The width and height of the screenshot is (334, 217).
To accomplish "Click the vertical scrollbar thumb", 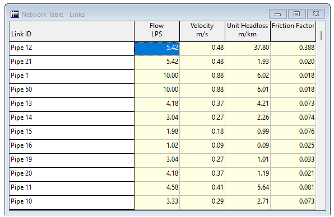I will click(x=321, y=35).
